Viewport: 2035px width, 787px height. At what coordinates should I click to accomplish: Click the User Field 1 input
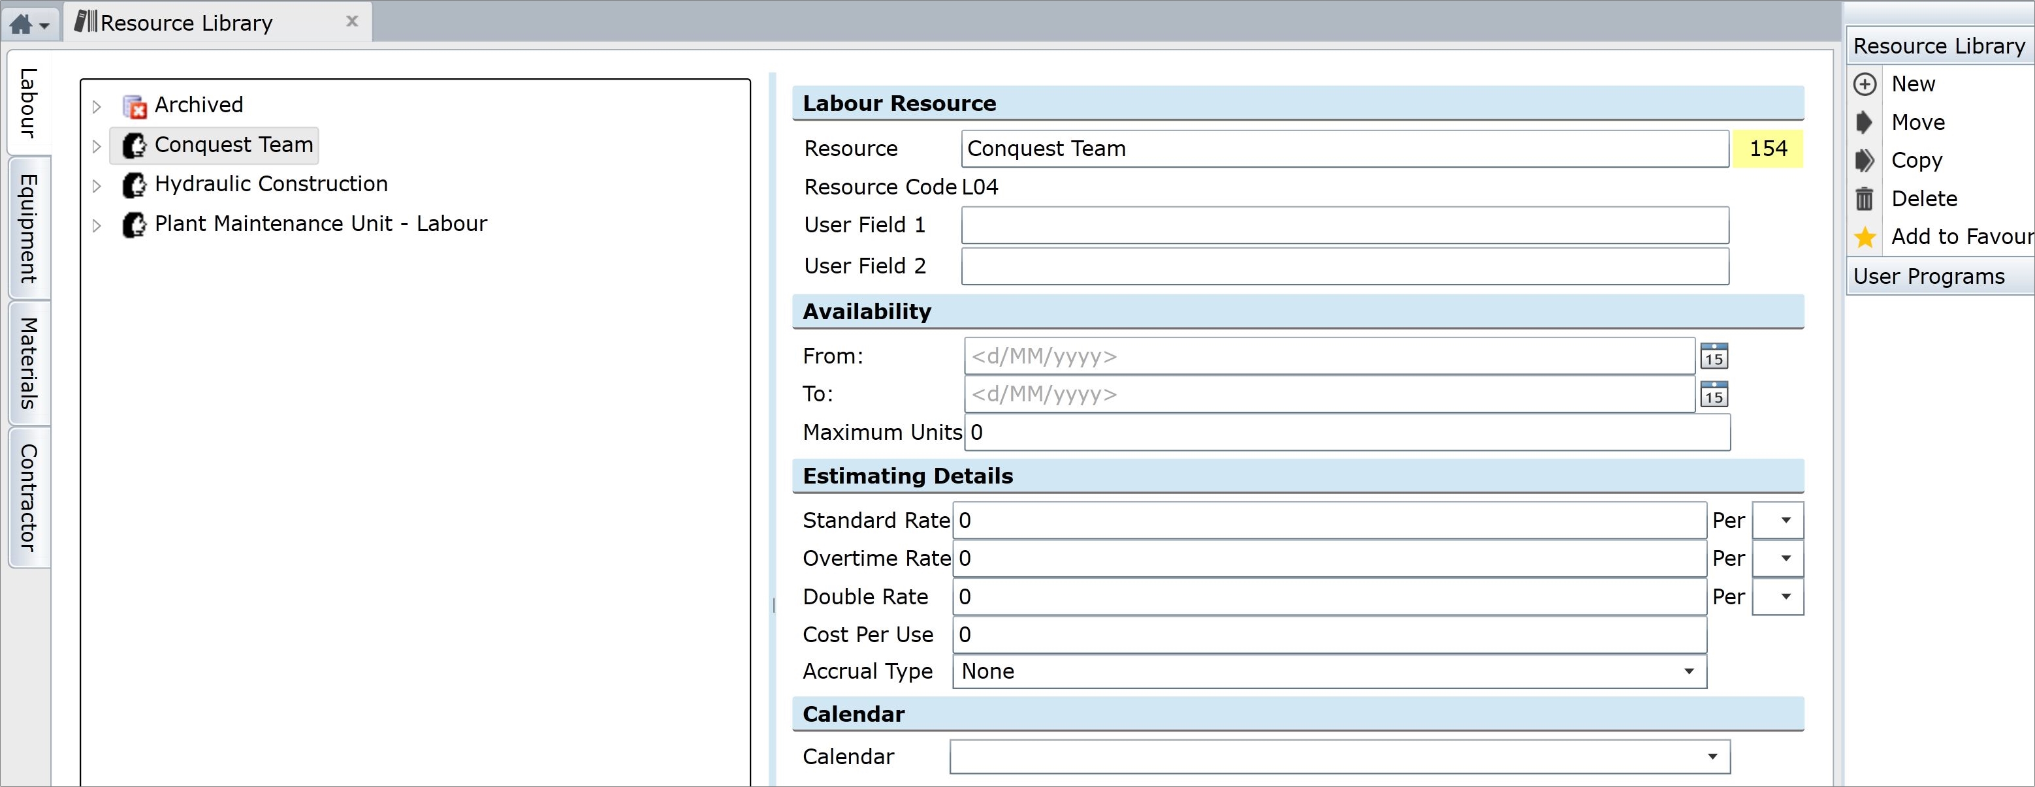pyautogui.click(x=1345, y=225)
